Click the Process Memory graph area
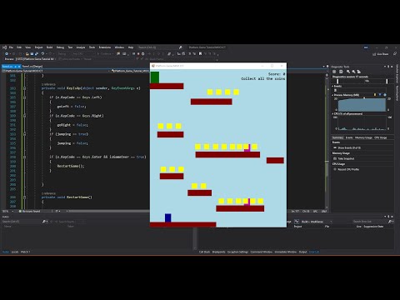Viewport: 400px width, 300px height. (x=362, y=104)
